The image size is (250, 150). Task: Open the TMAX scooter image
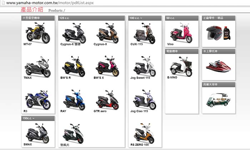37,67
